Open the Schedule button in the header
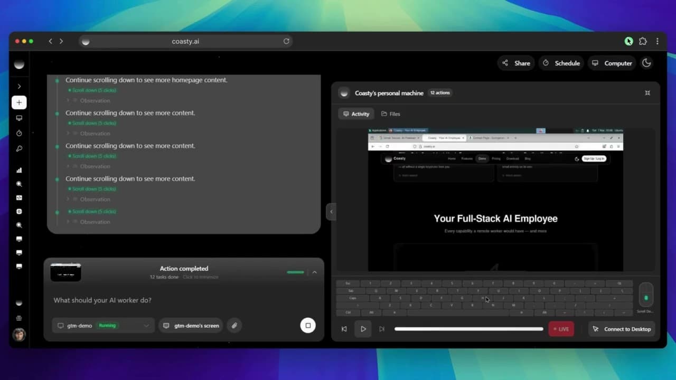The height and width of the screenshot is (380, 676). (561, 63)
